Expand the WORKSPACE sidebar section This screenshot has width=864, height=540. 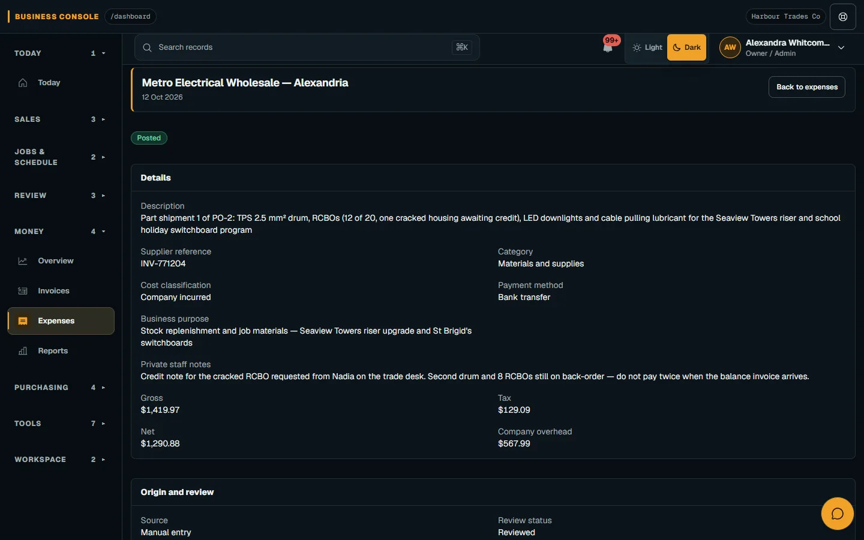click(60, 460)
